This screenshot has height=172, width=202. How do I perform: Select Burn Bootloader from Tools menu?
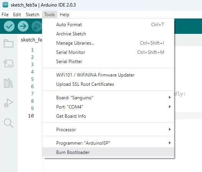click(x=109, y=152)
